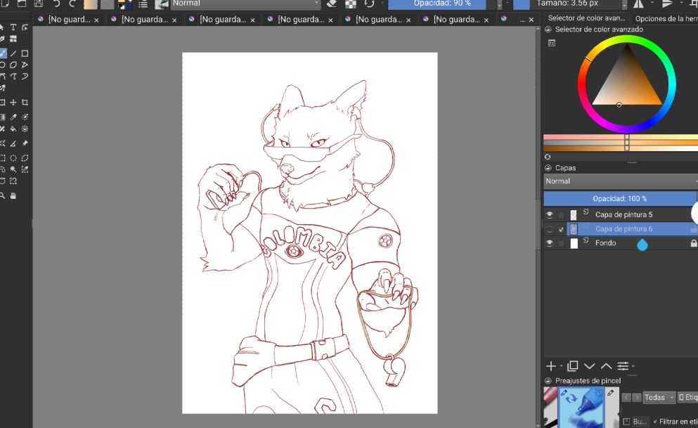Select the blue marker brush preset thumbnail
Viewport: 698px width, 428px height.
coord(581,408)
